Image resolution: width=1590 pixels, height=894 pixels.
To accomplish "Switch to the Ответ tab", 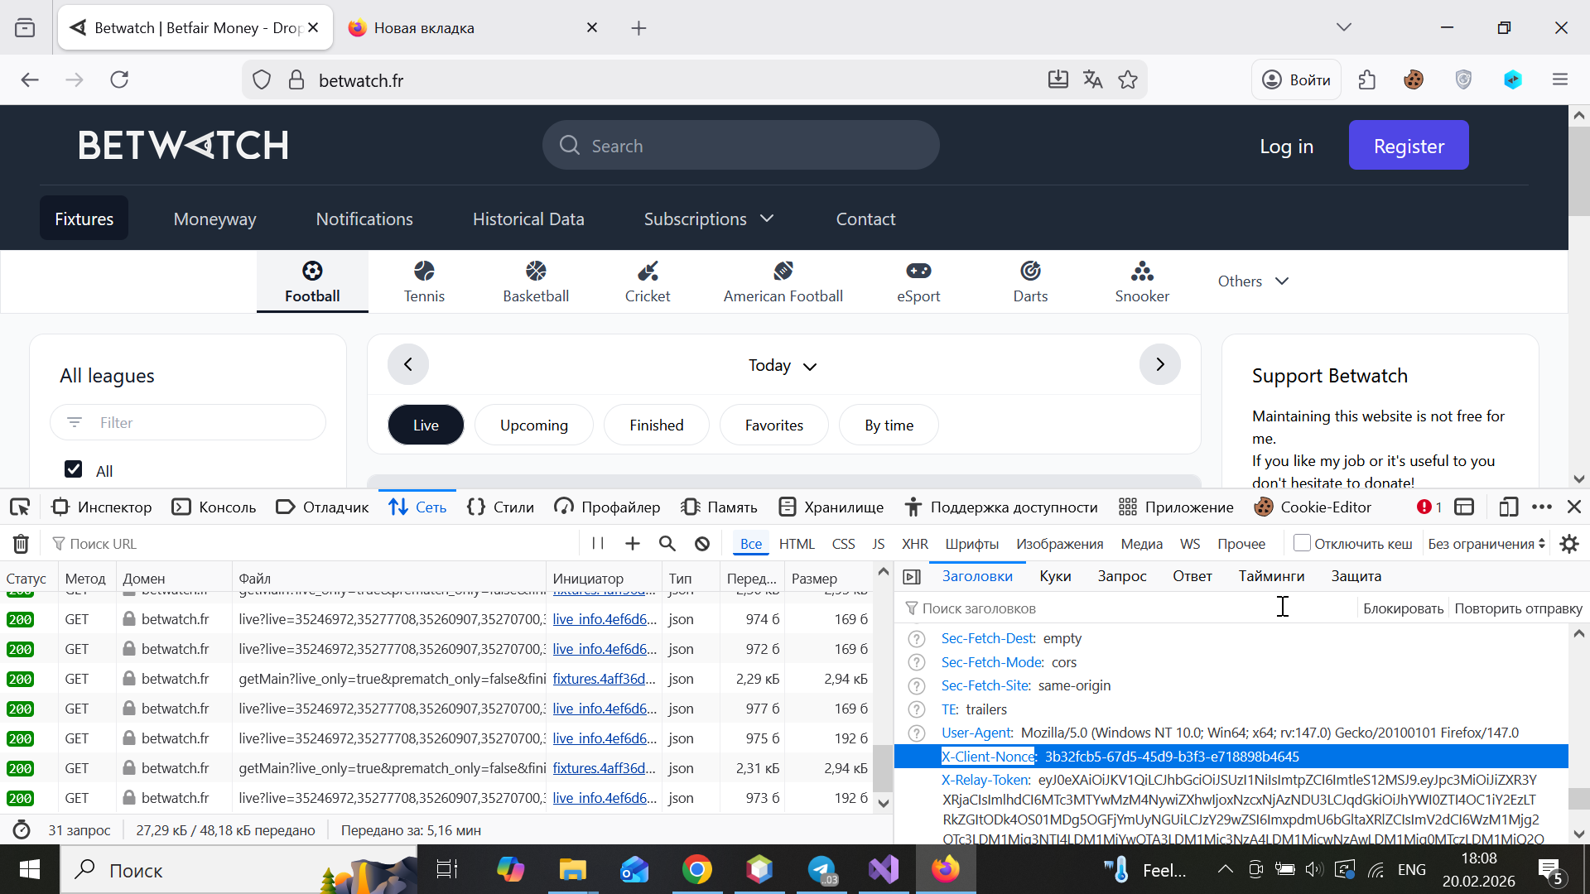I will click(1192, 576).
